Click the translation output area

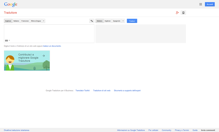pos(141,34)
